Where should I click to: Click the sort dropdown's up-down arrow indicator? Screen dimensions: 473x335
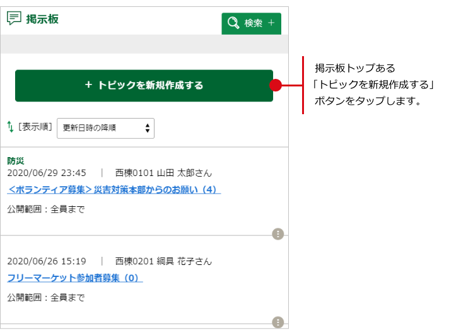(x=148, y=128)
